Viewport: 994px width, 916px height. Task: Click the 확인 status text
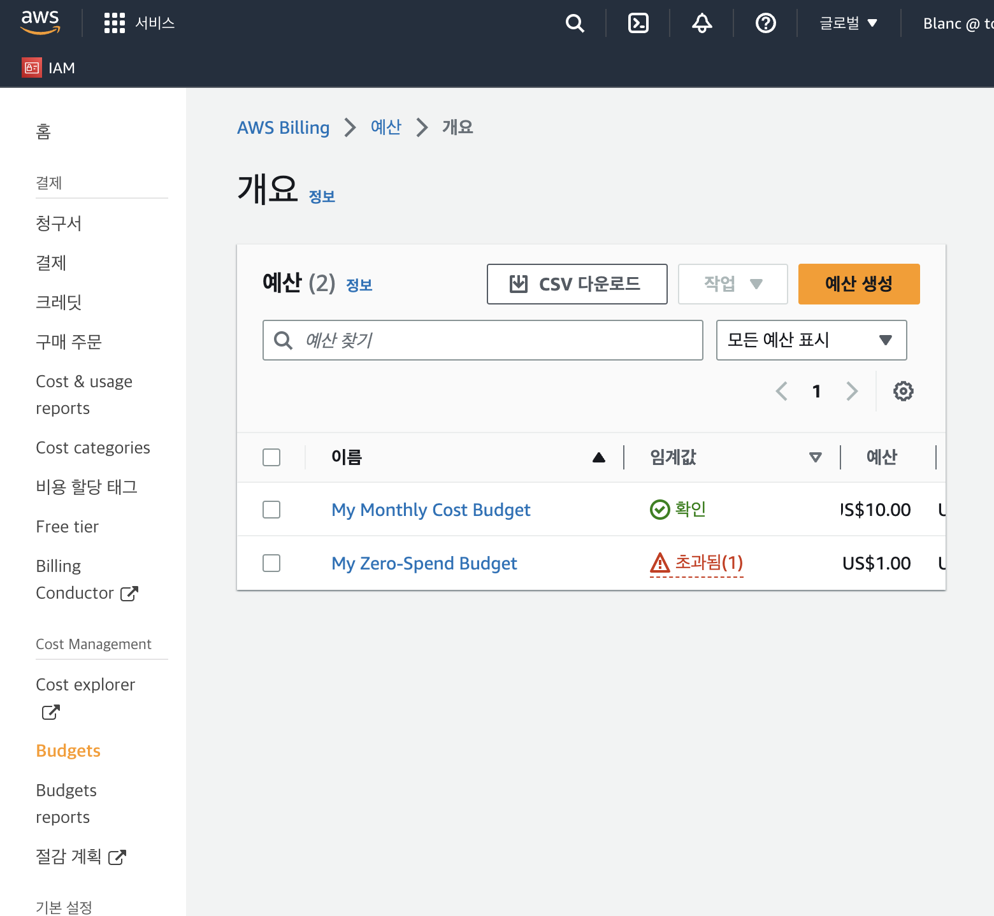coord(691,510)
